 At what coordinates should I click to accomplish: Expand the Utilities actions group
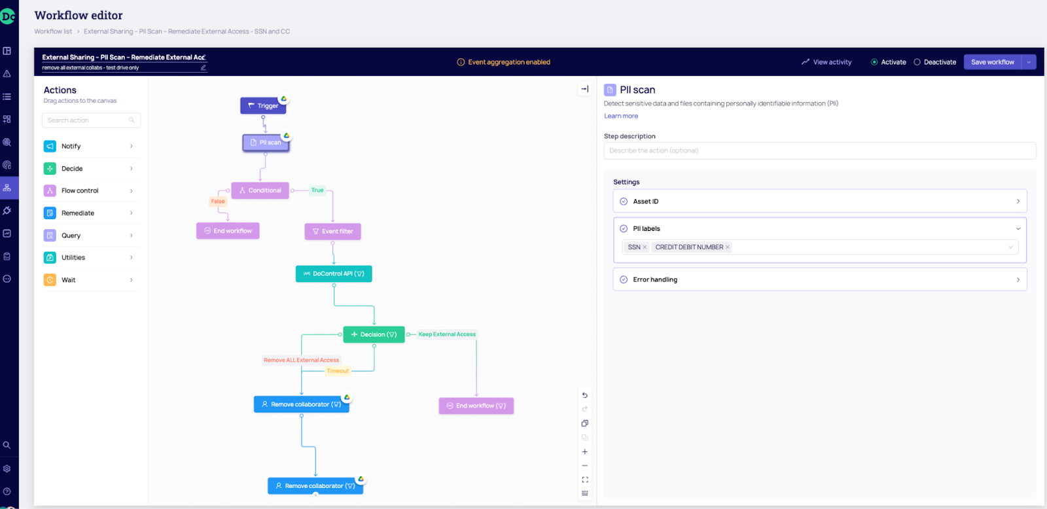pos(132,257)
